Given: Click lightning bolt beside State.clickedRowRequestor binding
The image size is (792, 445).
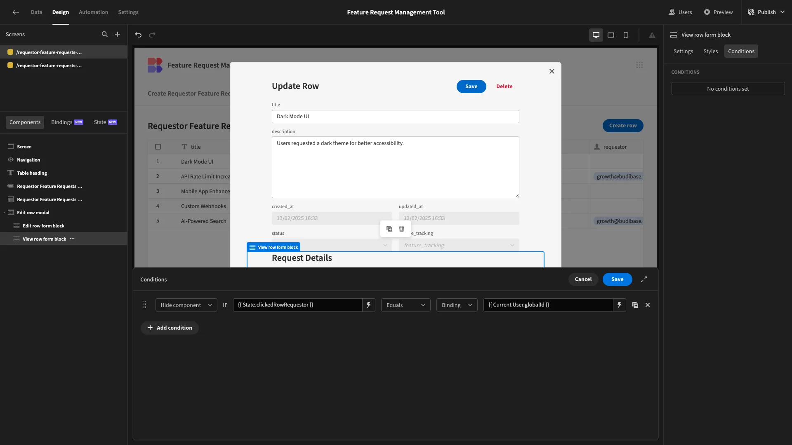Looking at the screenshot, I should click(369, 305).
